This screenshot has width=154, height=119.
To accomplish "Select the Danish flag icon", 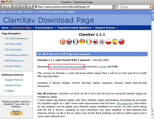I will 62,42.
